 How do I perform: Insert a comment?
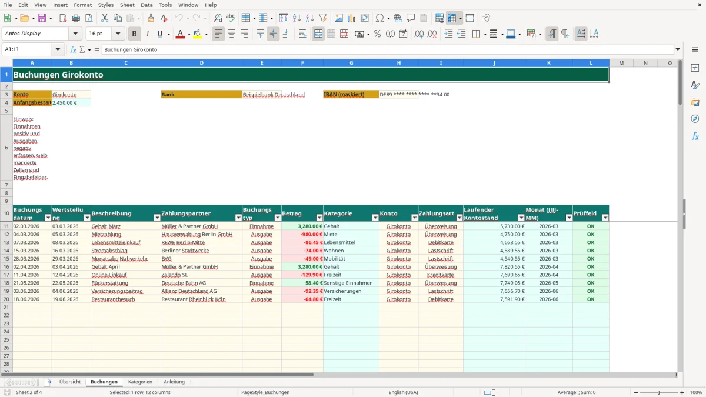(411, 18)
